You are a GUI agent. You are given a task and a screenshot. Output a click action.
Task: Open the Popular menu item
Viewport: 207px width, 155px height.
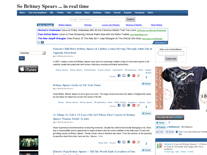pyautogui.click(x=128, y=13)
